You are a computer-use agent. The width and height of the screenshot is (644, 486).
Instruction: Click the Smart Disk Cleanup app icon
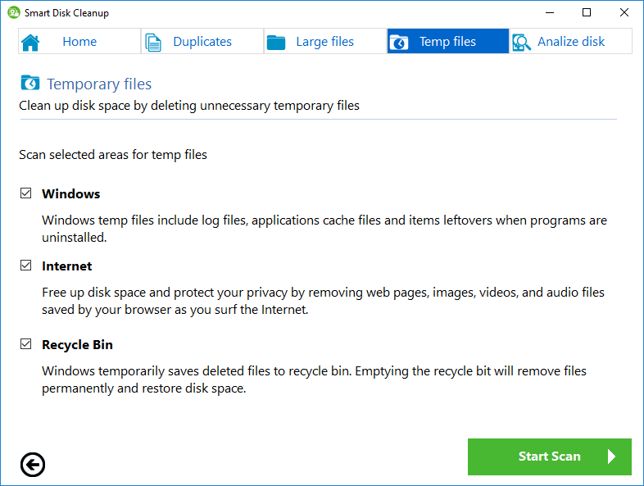pyautogui.click(x=13, y=13)
